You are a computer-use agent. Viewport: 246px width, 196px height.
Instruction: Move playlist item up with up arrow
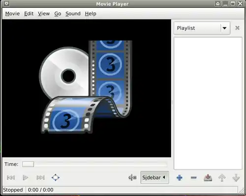222,178
